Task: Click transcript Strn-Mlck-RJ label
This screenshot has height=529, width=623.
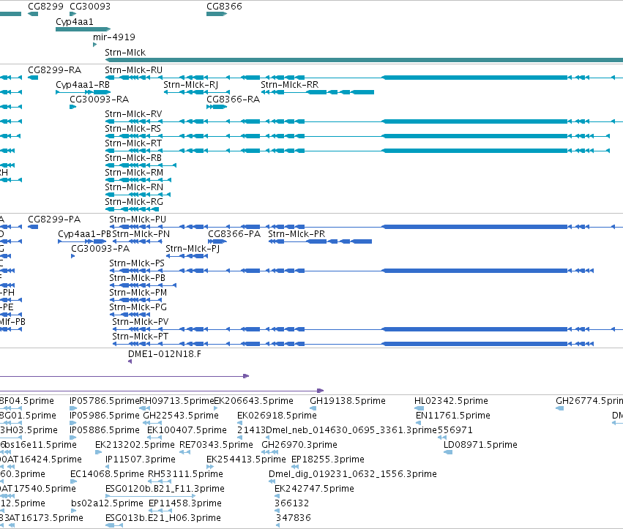Action: click(191, 85)
